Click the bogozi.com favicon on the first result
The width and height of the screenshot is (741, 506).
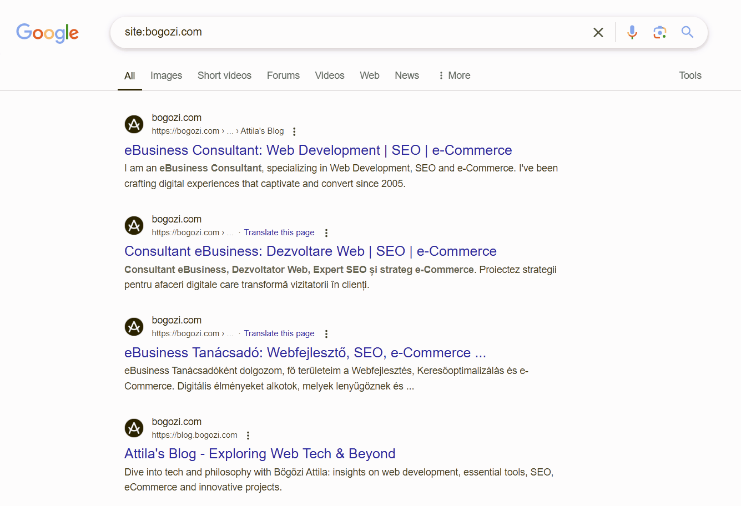point(134,124)
